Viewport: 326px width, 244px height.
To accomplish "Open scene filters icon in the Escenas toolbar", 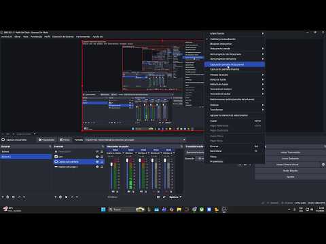I will coord(14,197).
